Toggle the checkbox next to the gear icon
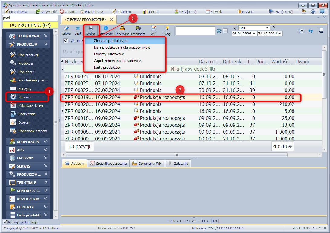Image resolution: width=330 pixels, height=233 pixels. pos(225,31)
